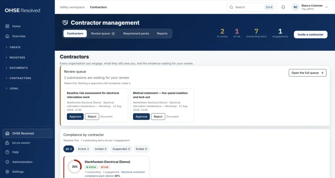The height and width of the screenshot is (178, 335).
Task: Click Method statement live-panel isolation title
Action: pyautogui.click(x=160, y=95)
